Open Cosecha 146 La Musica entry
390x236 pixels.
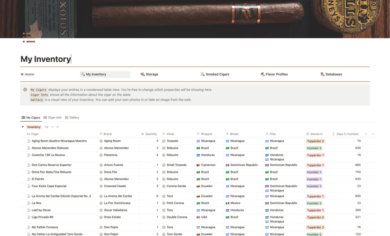tap(48, 154)
